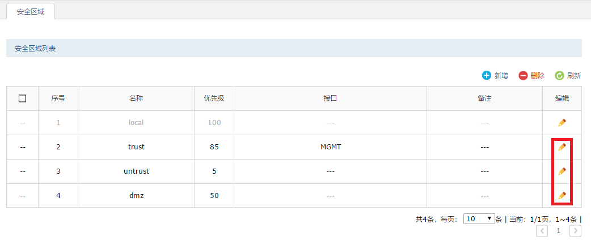This screenshot has height=245, width=591.
Task: Select the untrust name cell
Action: (x=136, y=171)
